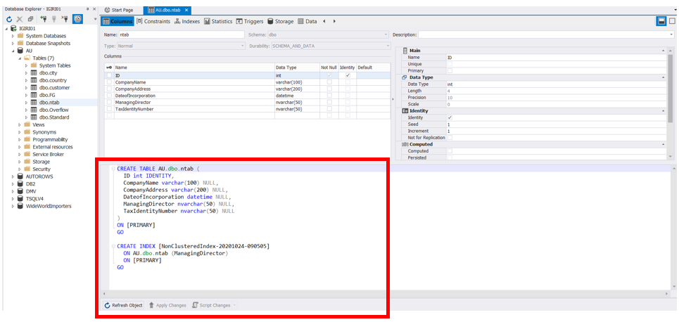
Task: Click the gray plug connection icon in explorer toolbar
Action: 54,19
